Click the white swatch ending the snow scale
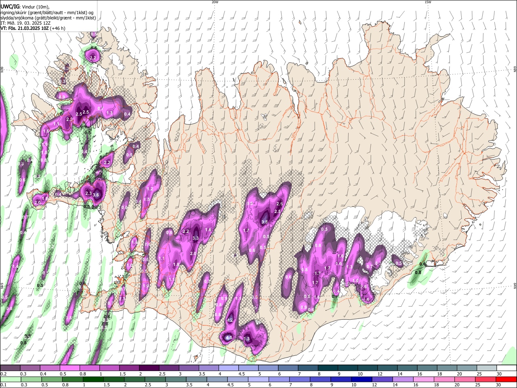The width and height of the screenshot is (517, 388). (506, 368)
